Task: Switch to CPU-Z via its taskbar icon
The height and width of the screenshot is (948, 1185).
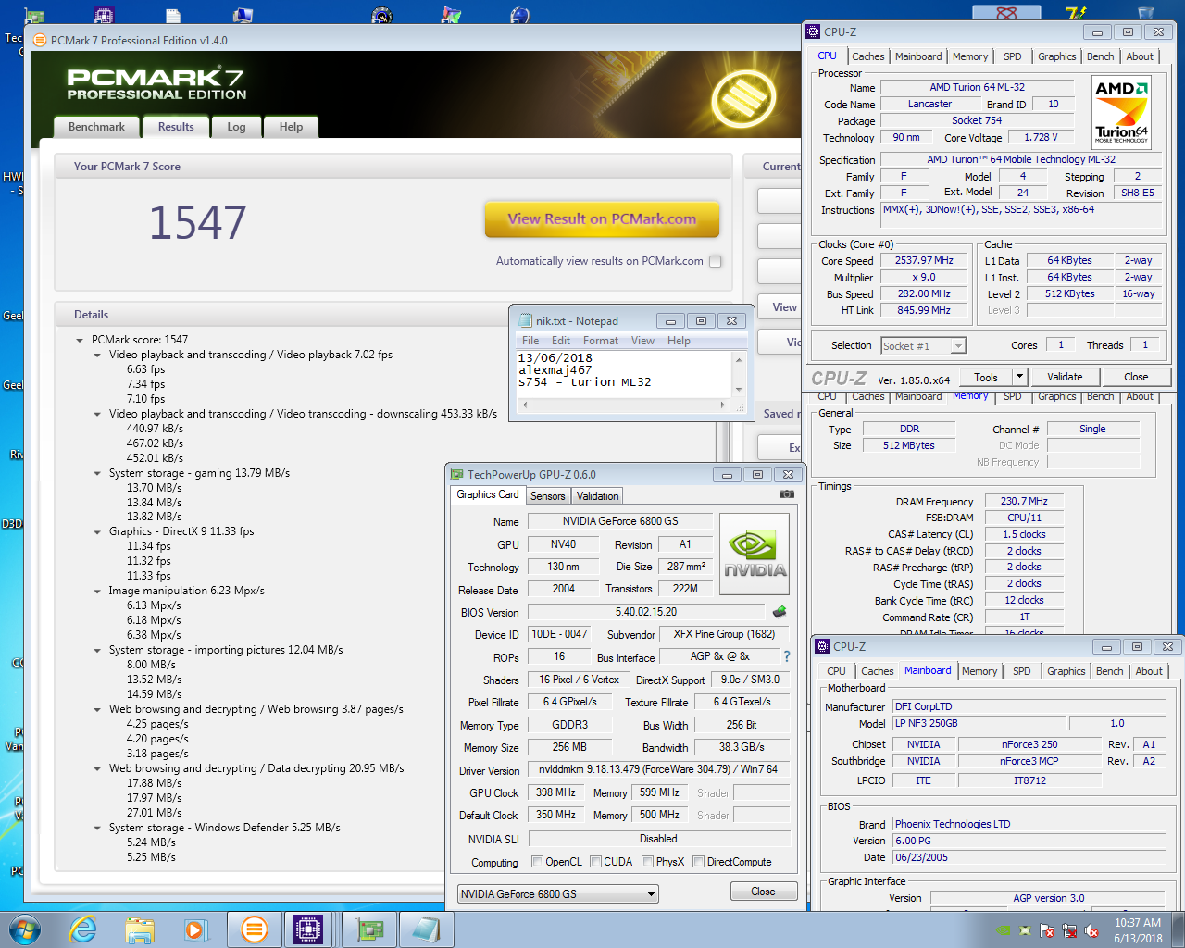Action: coord(308,929)
